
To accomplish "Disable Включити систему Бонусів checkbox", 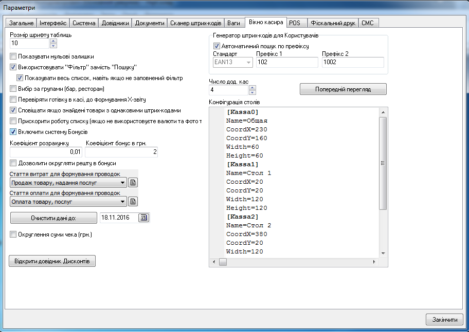I will point(13,132).
